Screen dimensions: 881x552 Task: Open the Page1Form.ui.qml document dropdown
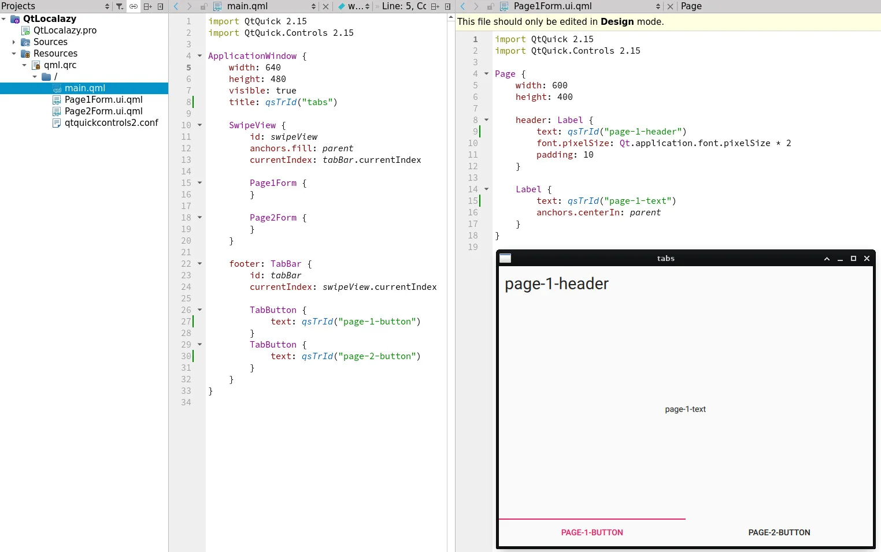click(x=658, y=6)
